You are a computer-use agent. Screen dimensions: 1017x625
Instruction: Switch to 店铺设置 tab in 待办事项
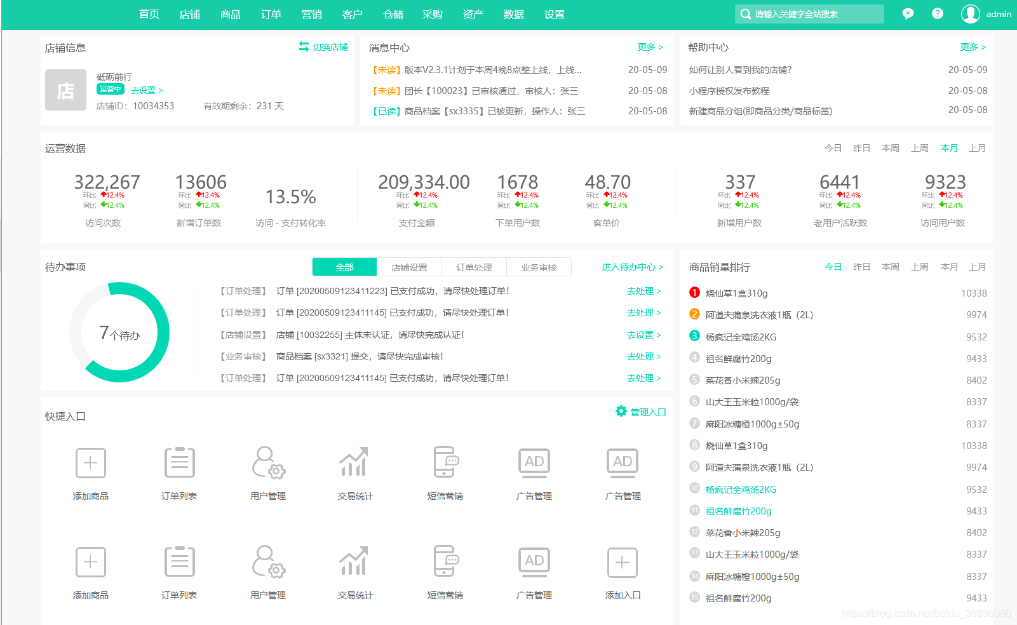tap(410, 267)
